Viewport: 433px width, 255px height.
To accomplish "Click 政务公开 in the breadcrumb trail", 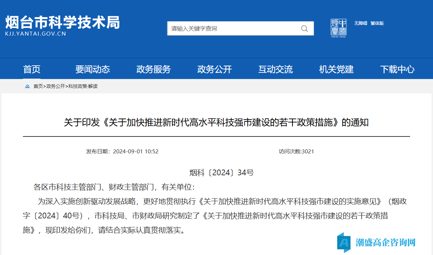I will pos(56,87).
